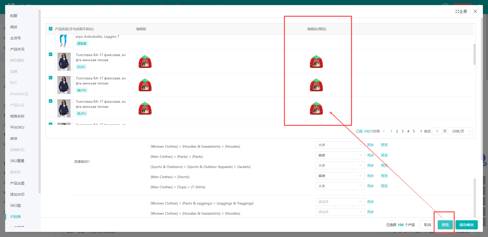Viewport: 488px width, 237px height.
Task: Select 标题 in the left sidebar
Action: pos(14,16)
